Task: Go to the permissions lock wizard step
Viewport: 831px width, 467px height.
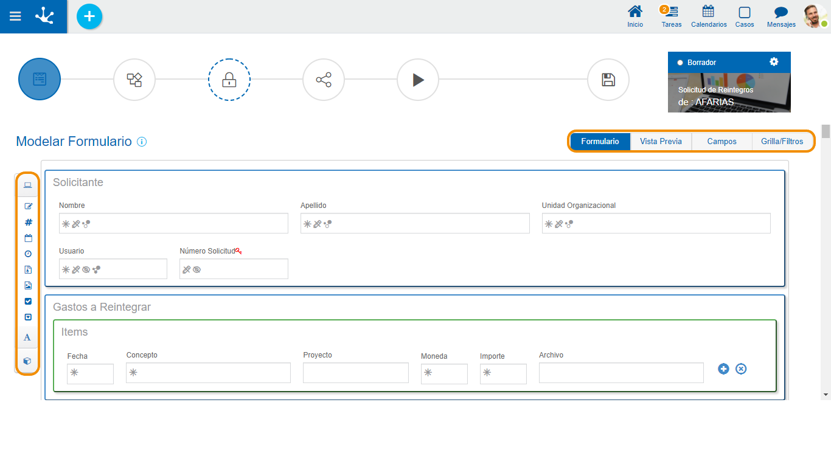Action: [229, 80]
